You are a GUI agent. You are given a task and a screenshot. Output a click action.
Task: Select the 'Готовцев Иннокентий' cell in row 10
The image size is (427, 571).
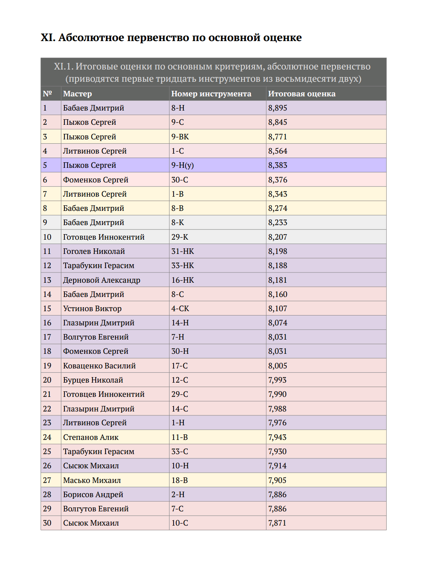click(x=115, y=237)
